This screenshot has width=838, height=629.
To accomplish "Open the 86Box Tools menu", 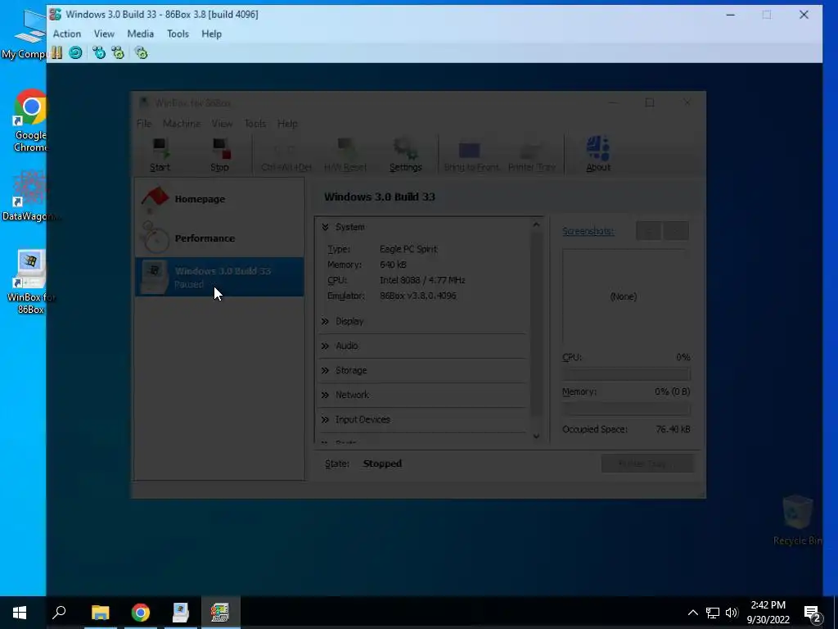I will click(x=178, y=34).
